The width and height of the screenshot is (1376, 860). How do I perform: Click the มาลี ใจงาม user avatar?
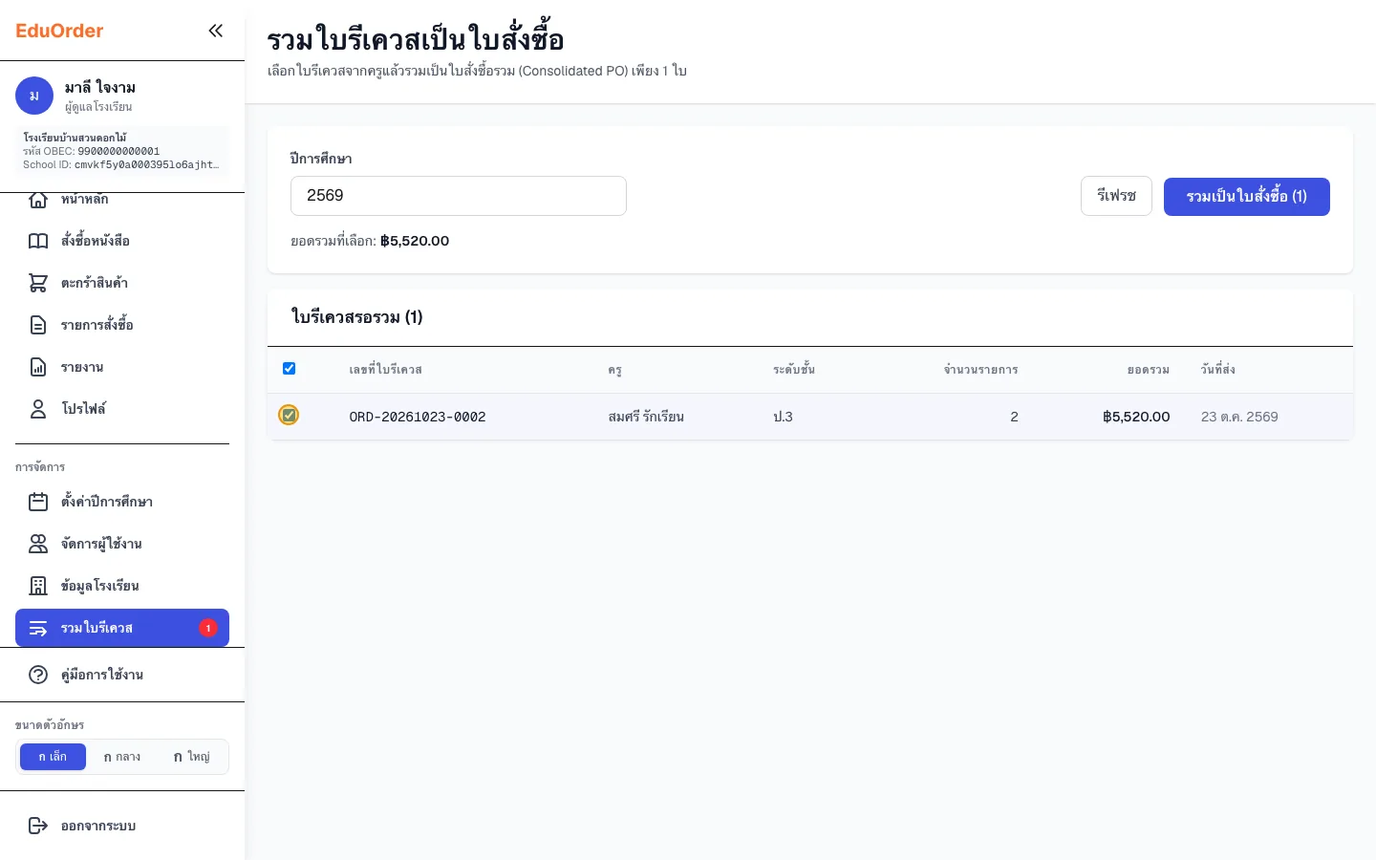click(34, 96)
